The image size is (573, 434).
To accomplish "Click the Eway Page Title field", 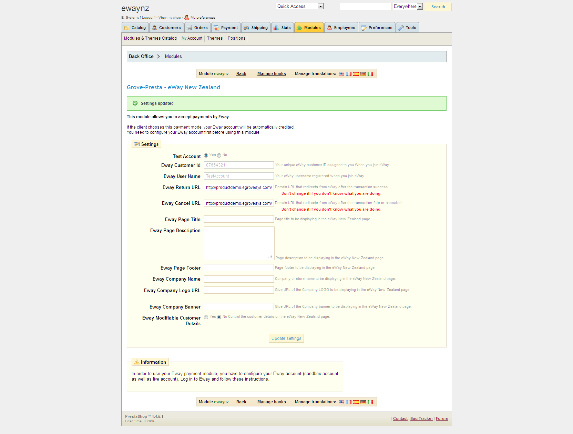I will (239, 219).
